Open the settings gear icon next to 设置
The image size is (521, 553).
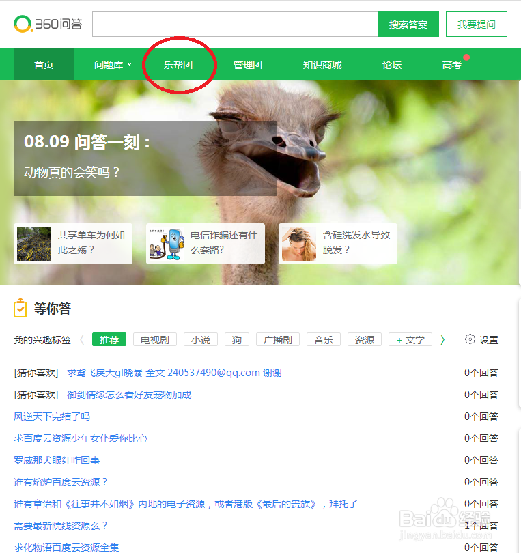[470, 339]
